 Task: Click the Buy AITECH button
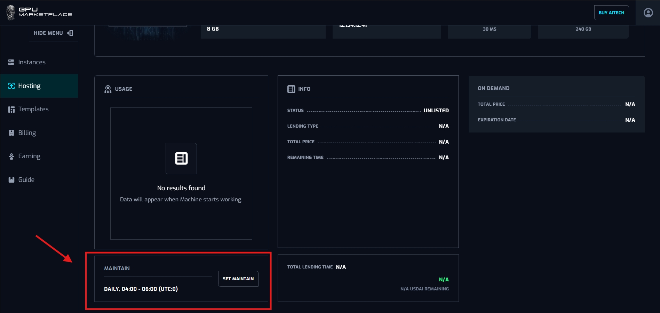(611, 13)
